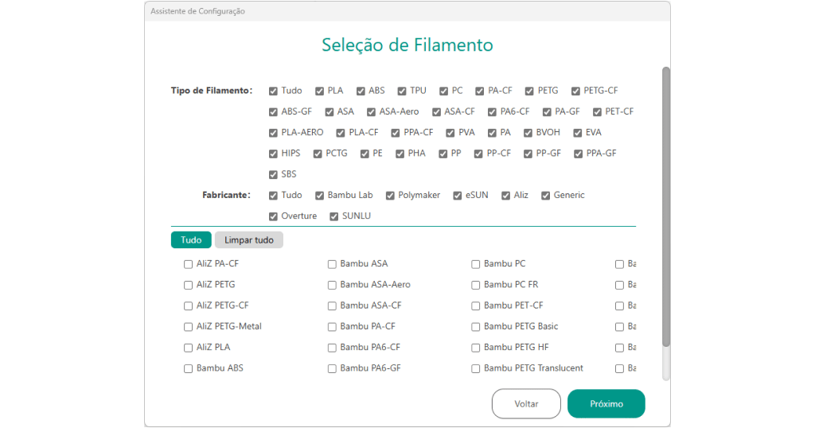This screenshot has width=815, height=428.
Task: Uncheck the BVOH filament type
Action: coord(528,133)
